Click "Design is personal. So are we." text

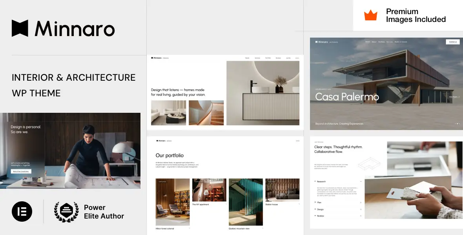pyautogui.click(x=26, y=129)
